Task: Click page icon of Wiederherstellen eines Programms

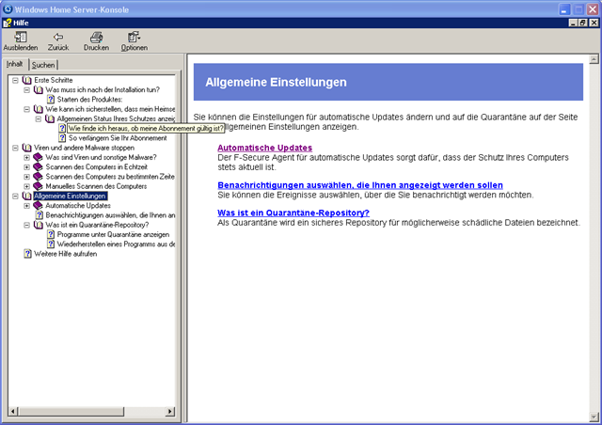Action: tap(51, 244)
